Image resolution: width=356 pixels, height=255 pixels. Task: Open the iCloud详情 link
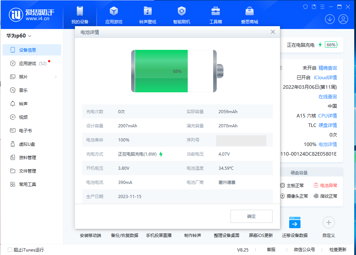pos(325,77)
